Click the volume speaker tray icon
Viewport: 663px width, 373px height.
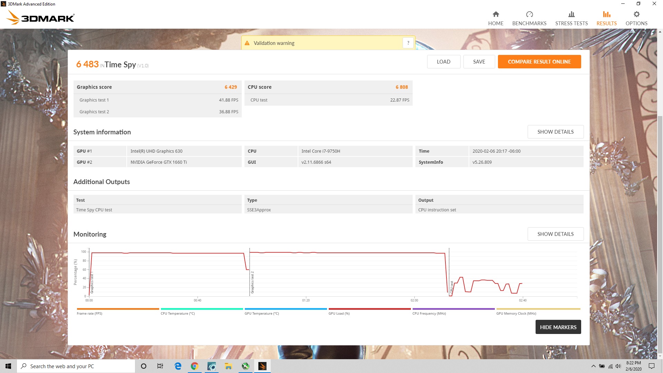618,366
